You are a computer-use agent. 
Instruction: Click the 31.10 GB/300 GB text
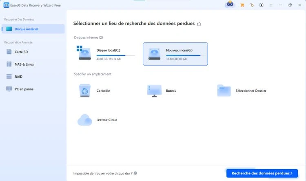pos(176,59)
